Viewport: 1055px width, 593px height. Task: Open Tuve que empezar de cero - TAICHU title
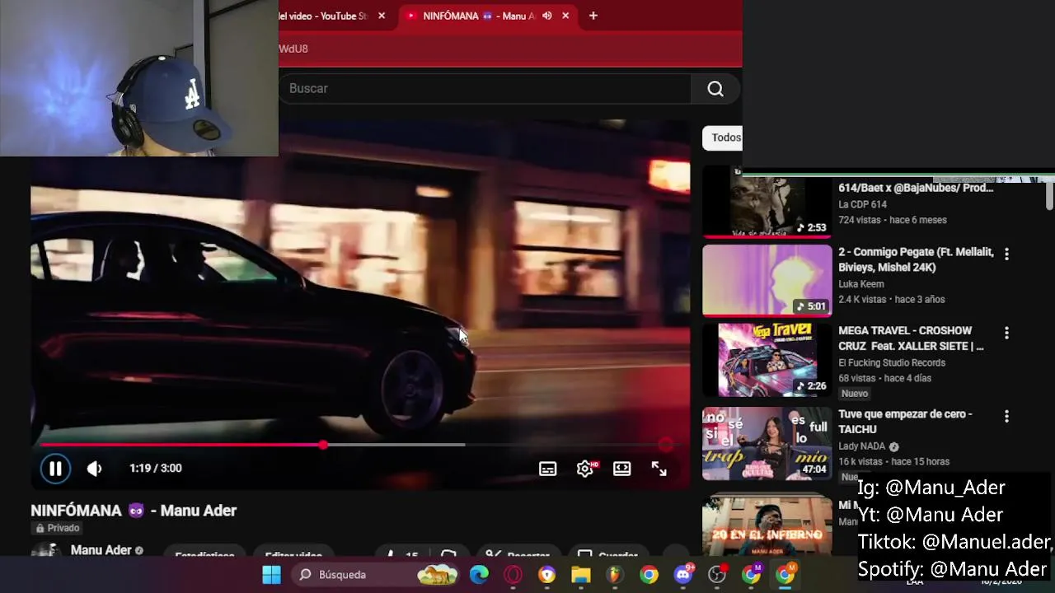click(x=905, y=422)
